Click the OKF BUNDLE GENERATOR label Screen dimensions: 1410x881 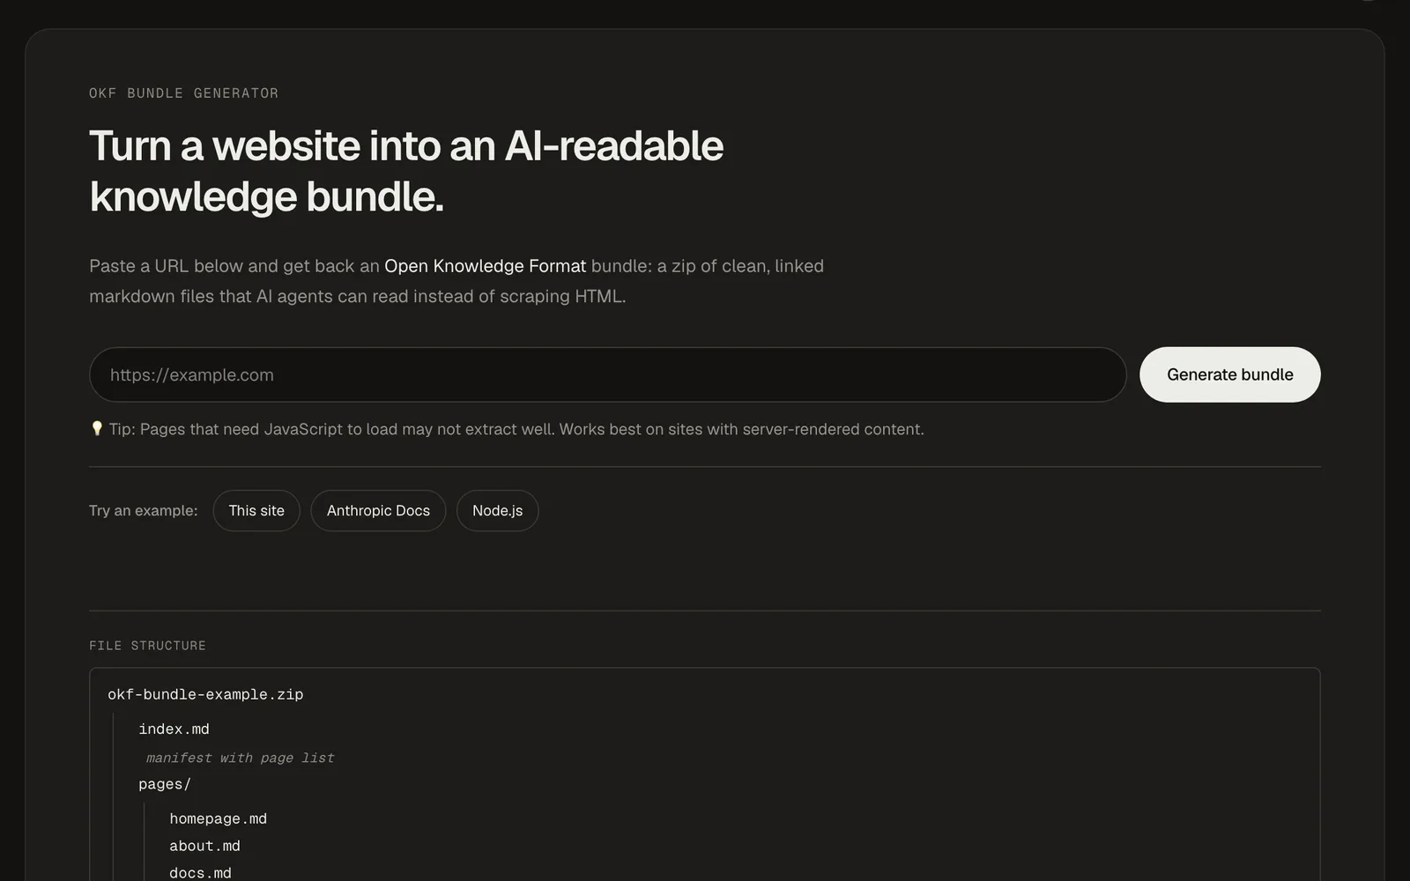[183, 93]
